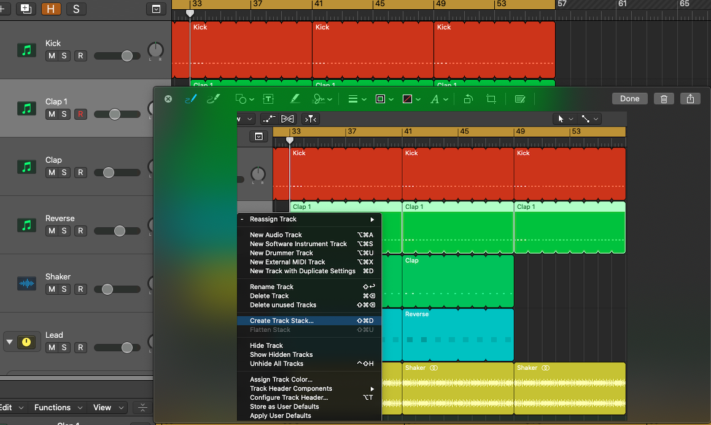Click the Shaker track audio waveform icon

coord(26,284)
